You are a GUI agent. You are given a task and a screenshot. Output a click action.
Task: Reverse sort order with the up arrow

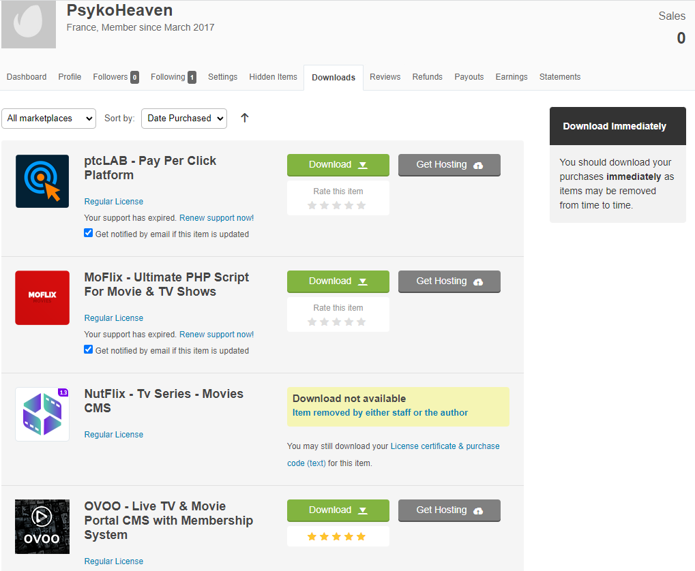(x=245, y=118)
